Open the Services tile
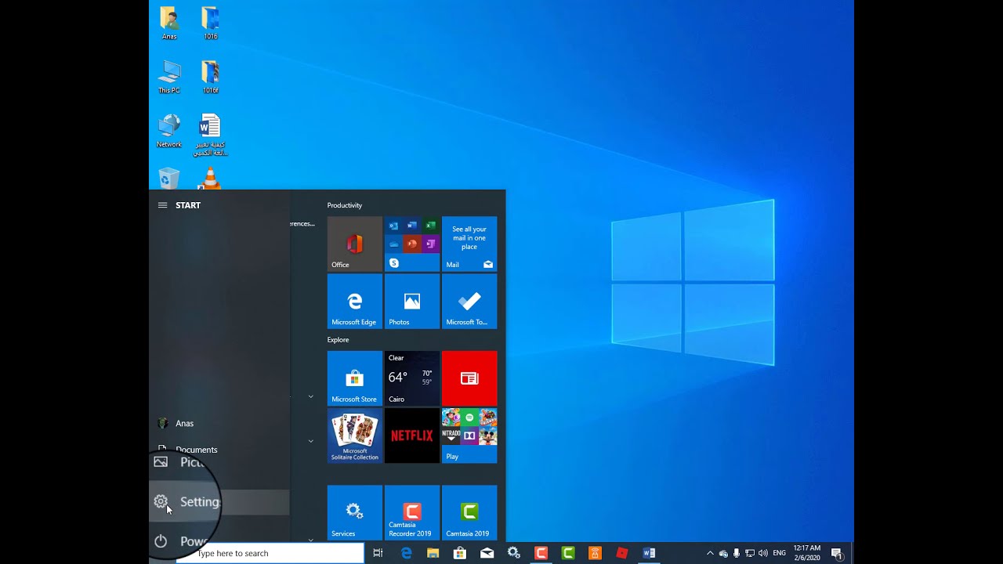This screenshot has height=564, width=1003. point(355,513)
